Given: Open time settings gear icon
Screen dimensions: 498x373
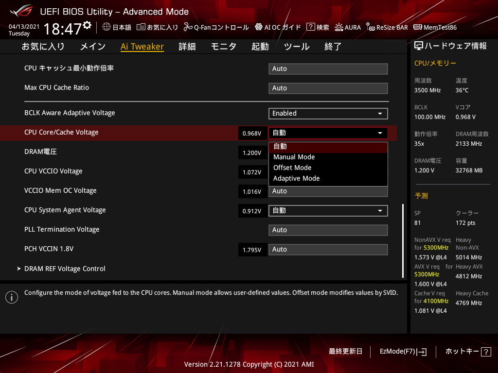Looking at the screenshot, I should (x=87, y=25).
